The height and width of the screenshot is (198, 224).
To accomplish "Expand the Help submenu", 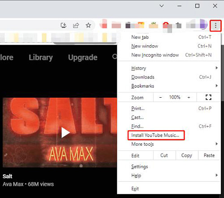I will (169, 175).
